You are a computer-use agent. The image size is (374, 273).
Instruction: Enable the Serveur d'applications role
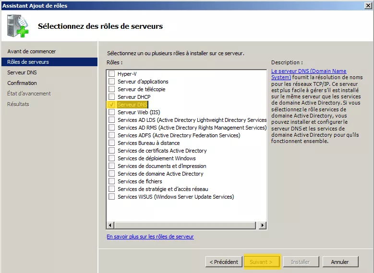click(111, 81)
